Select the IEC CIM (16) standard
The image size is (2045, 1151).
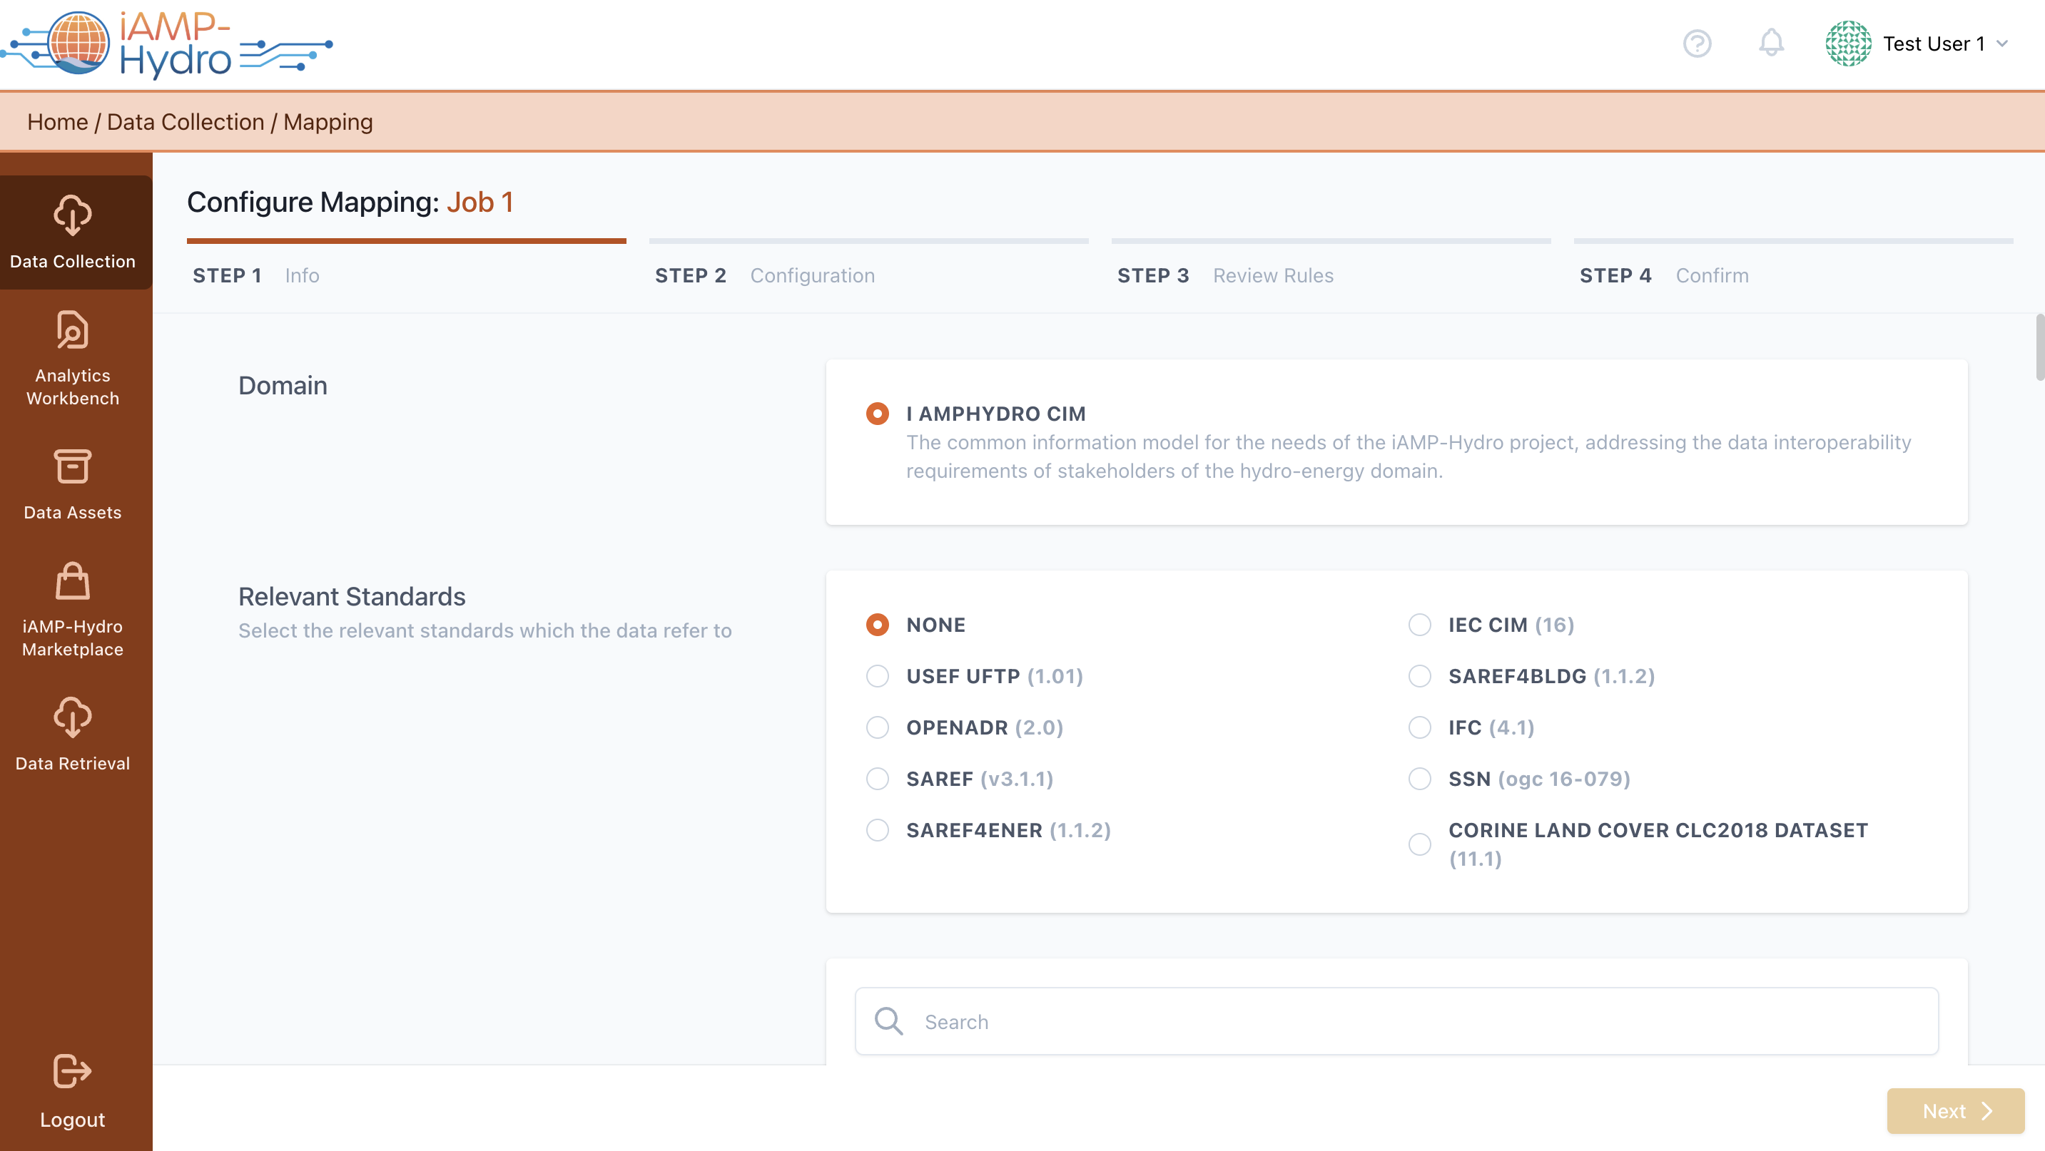click(x=1419, y=625)
